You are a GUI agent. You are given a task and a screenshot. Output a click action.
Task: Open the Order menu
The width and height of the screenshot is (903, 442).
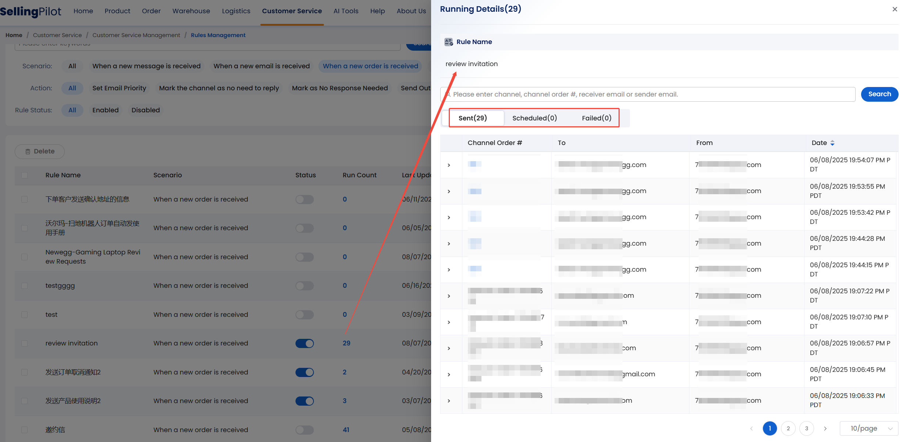click(x=151, y=11)
